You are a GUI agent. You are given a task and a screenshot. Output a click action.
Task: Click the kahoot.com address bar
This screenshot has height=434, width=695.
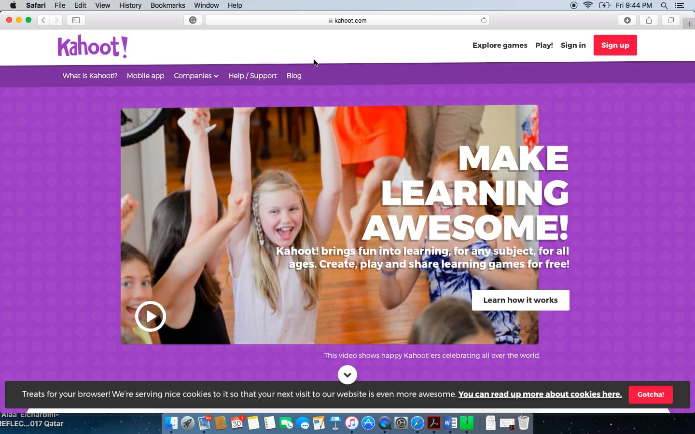347,20
